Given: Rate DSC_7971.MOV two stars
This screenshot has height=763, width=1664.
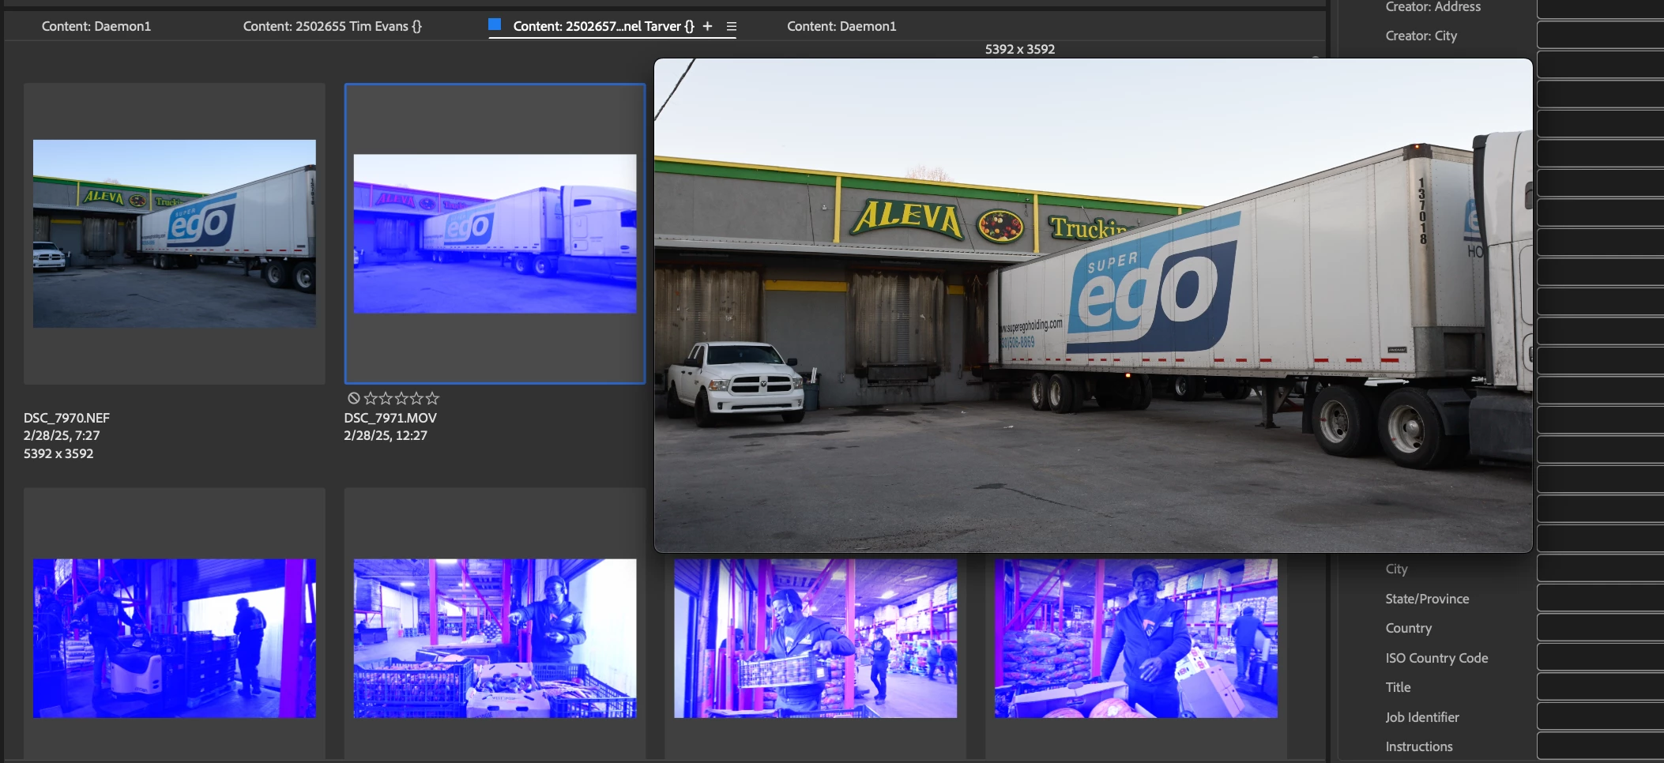Looking at the screenshot, I should point(386,398).
